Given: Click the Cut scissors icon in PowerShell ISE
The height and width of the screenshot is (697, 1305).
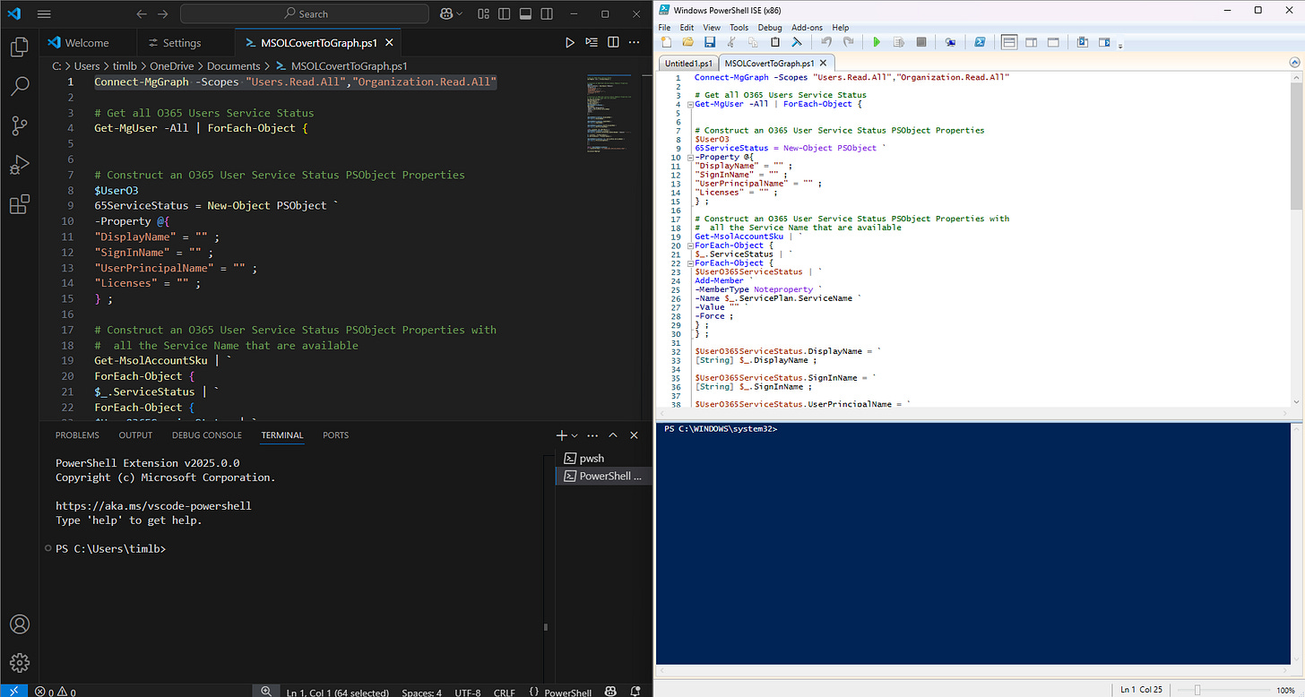Looking at the screenshot, I should click(731, 42).
